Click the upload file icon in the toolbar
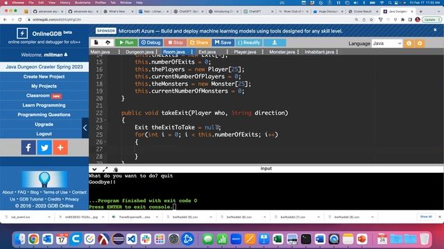 (x=108, y=43)
